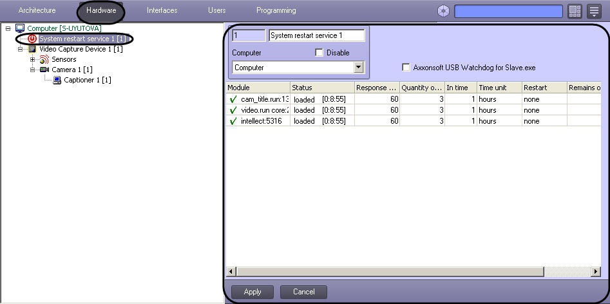The height and width of the screenshot is (304, 610).
Task: Open the list menu icon at top right
Action: pyautogui.click(x=594, y=12)
